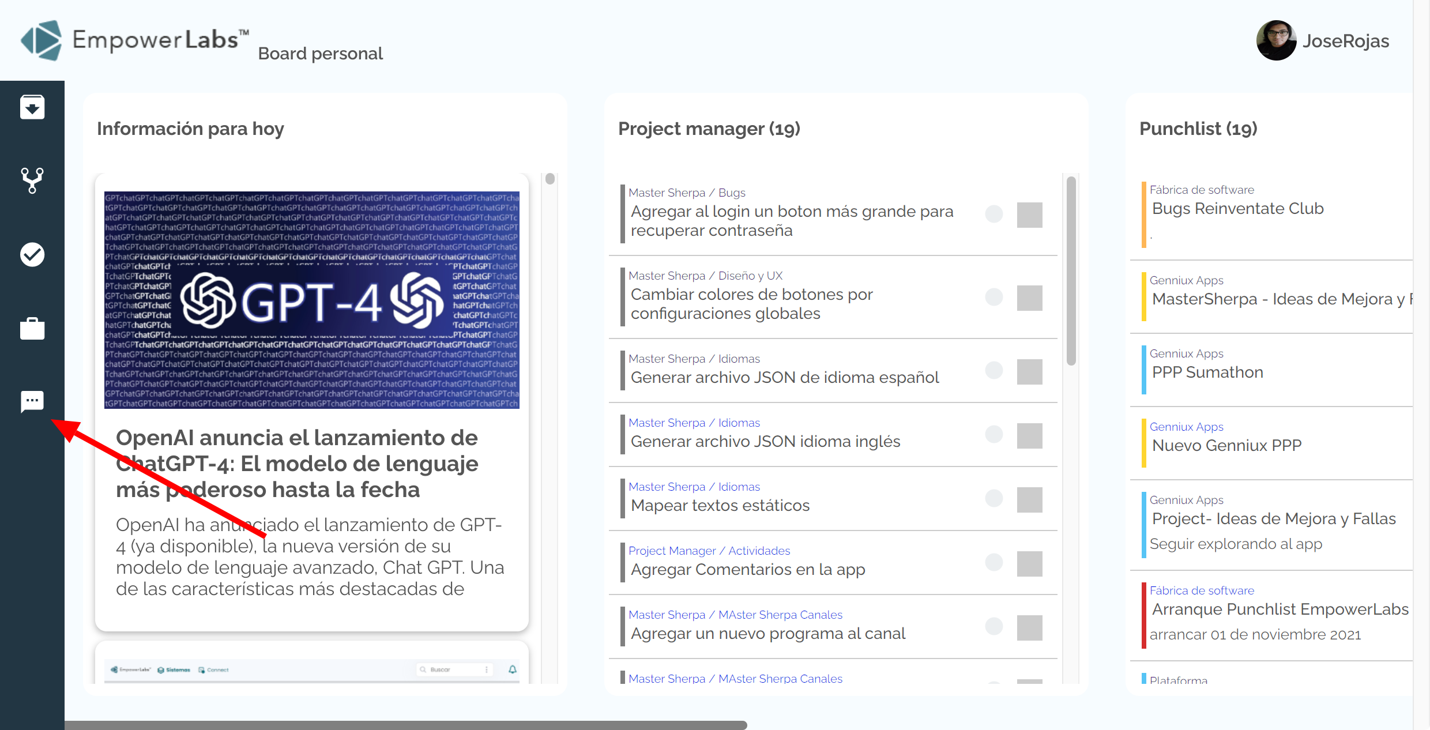Click gray square beside 'Mapear textos estáticos'
Viewport: 1430px width, 730px height.
pos(1030,500)
